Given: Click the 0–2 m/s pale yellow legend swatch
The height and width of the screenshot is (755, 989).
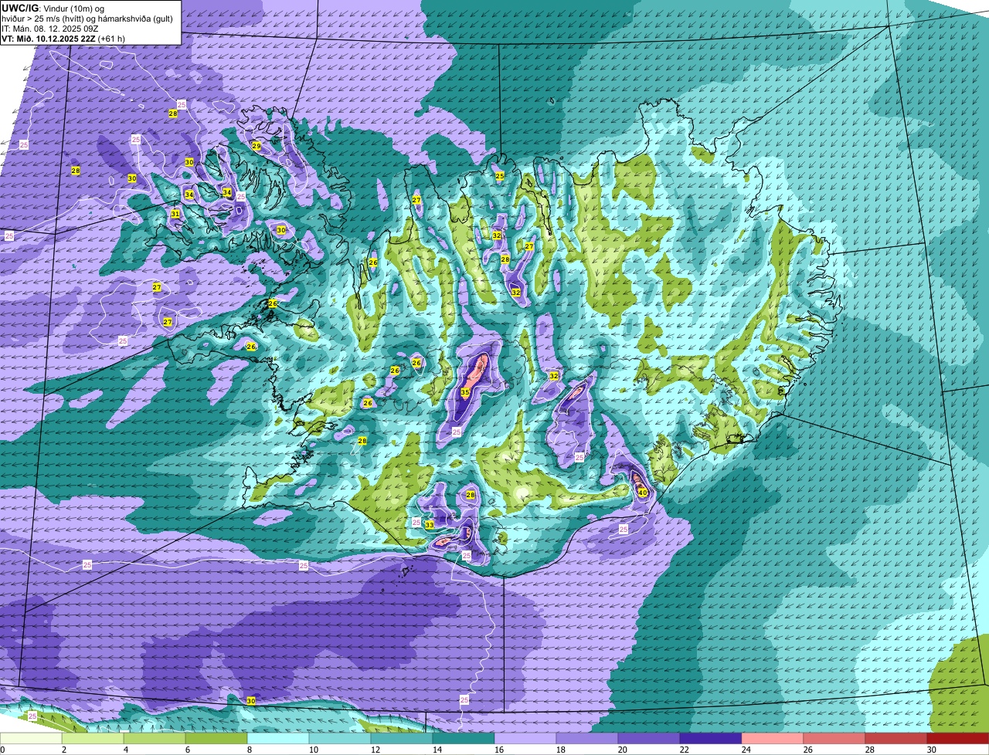Looking at the screenshot, I should (x=31, y=738).
